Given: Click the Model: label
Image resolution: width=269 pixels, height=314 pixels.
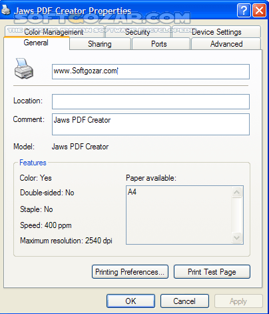Looking at the screenshot, I should point(24,147).
